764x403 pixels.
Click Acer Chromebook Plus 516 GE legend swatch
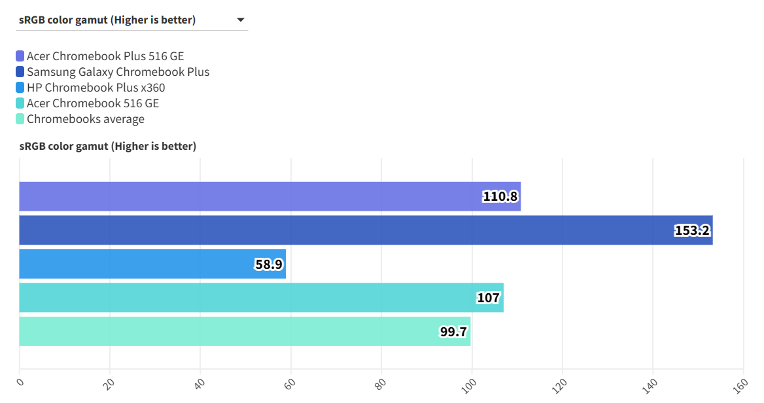20,56
